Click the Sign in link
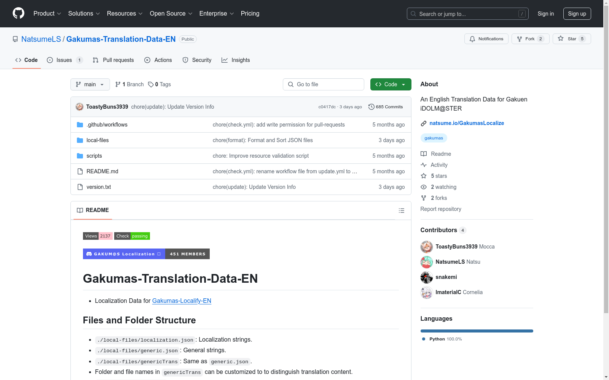This screenshot has width=609, height=380. [x=546, y=14]
